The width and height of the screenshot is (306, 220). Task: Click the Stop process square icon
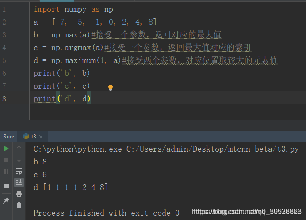(6, 160)
